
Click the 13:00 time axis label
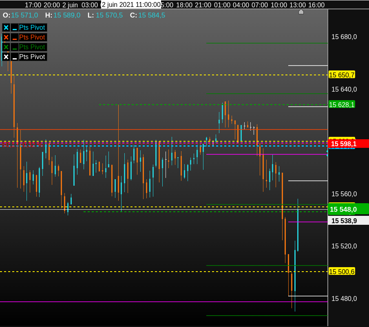(298, 5)
